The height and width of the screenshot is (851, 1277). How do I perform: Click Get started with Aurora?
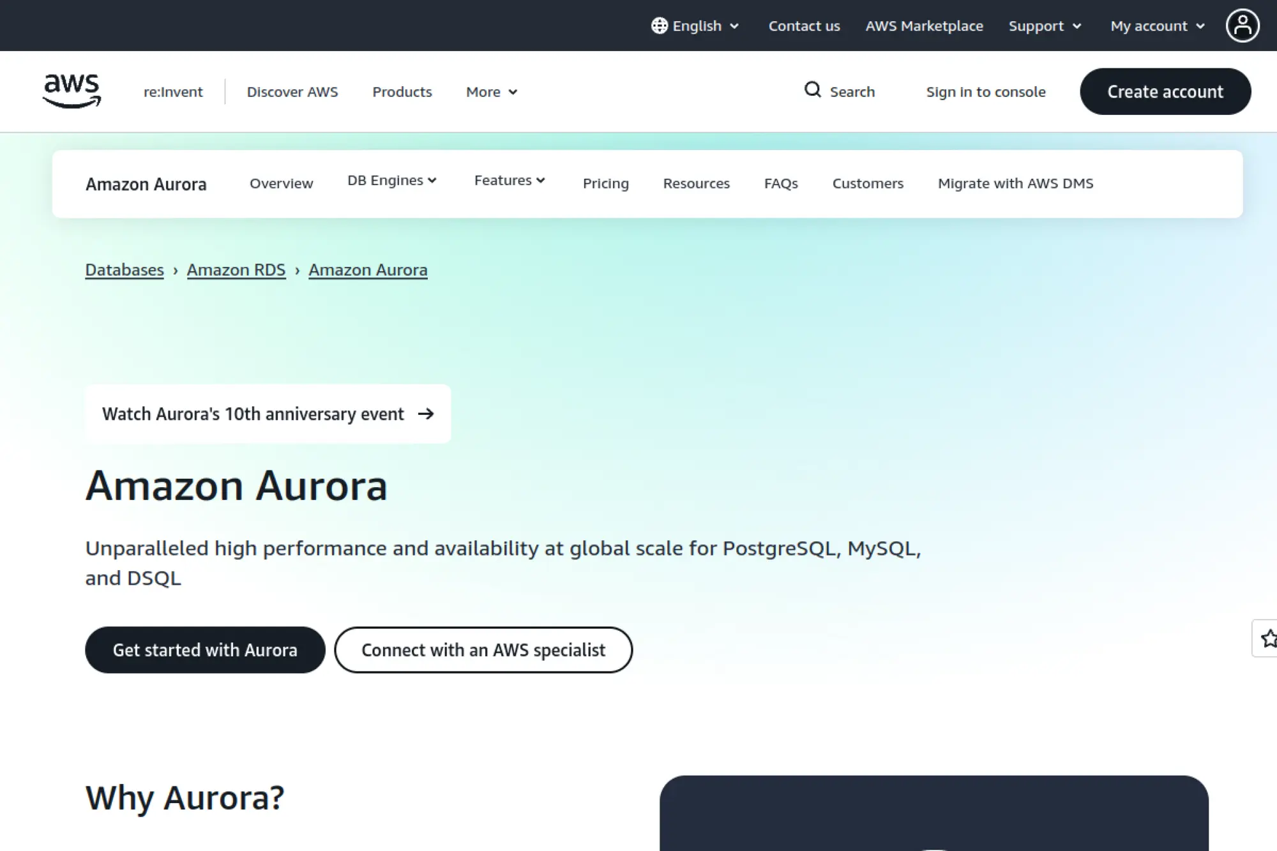205,649
